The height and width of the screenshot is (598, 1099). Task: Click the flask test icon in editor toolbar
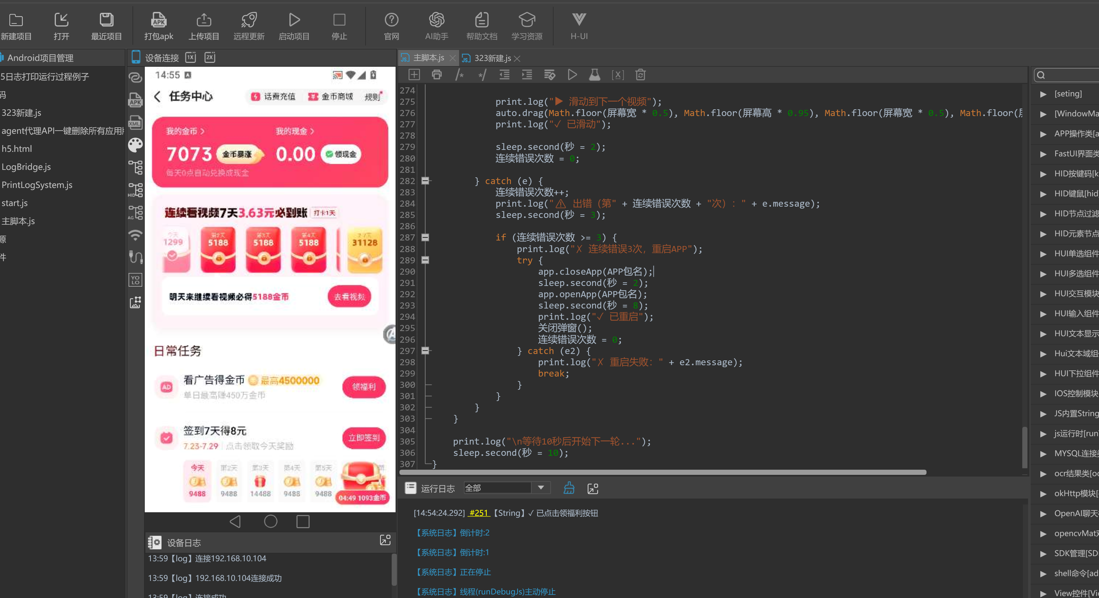(594, 75)
